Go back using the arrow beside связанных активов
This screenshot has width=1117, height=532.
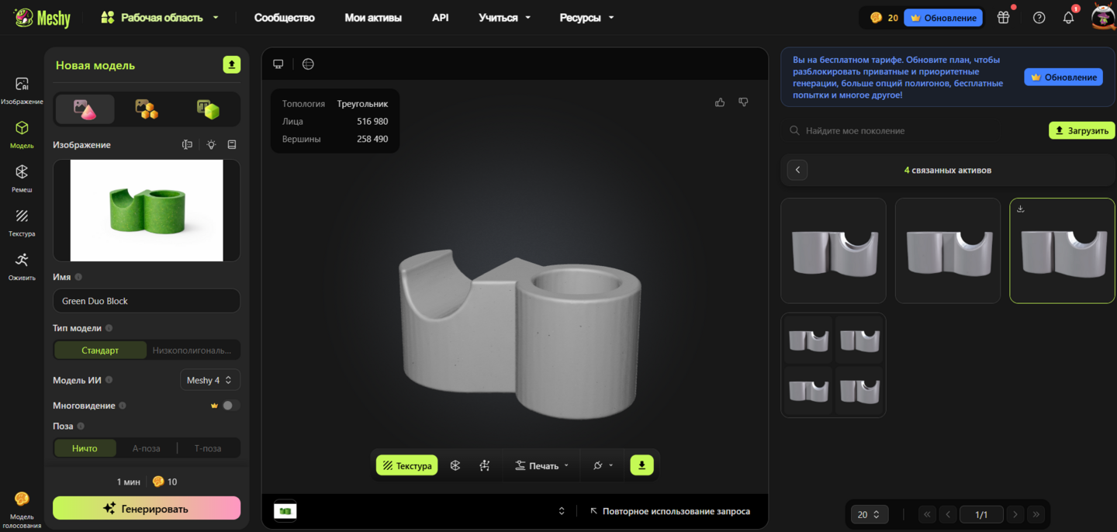click(797, 170)
